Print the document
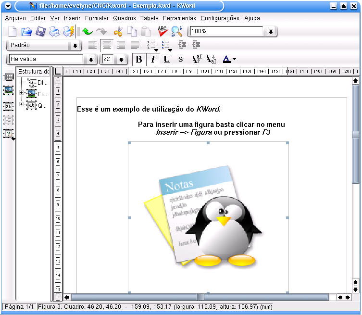 tap(54, 31)
